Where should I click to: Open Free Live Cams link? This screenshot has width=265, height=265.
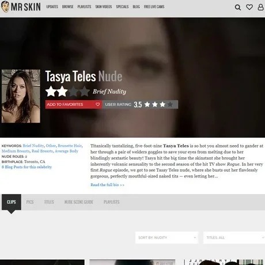tap(154, 7)
